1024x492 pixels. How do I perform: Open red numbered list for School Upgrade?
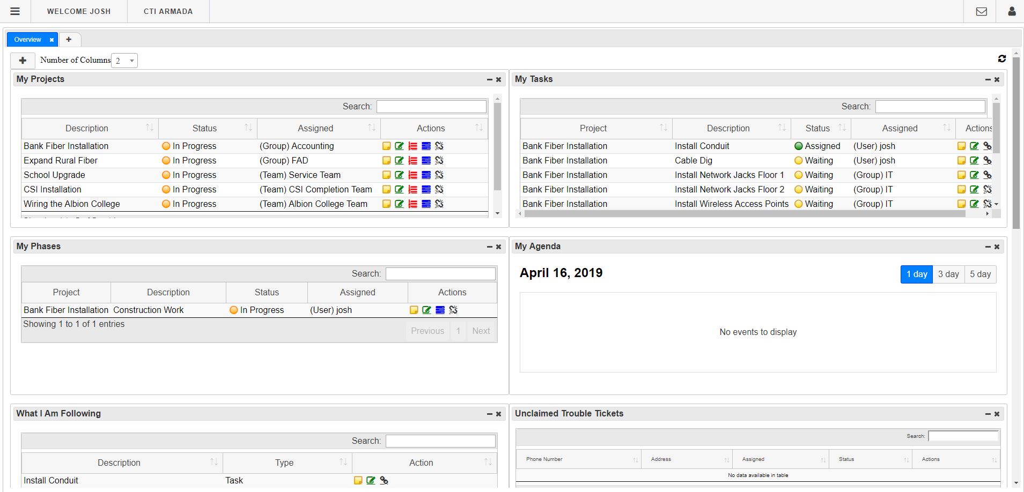pyautogui.click(x=412, y=175)
